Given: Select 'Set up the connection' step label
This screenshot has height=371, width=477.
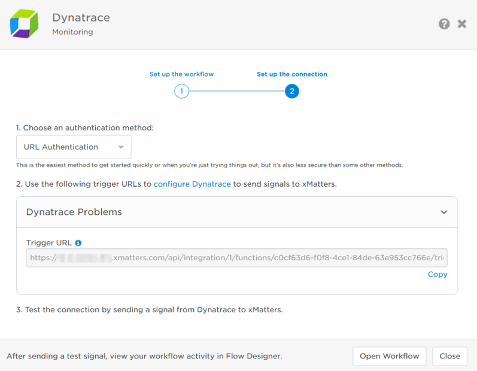Looking at the screenshot, I should click(291, 74).
